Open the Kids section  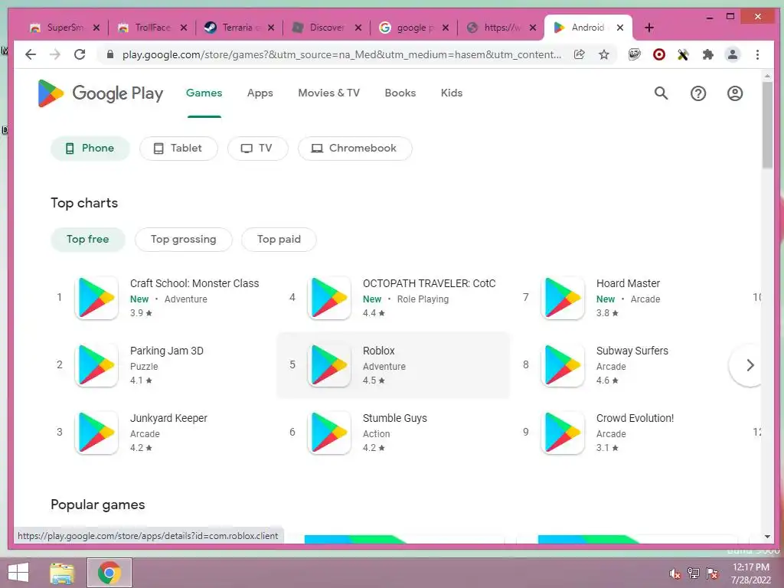pos(452,93)
